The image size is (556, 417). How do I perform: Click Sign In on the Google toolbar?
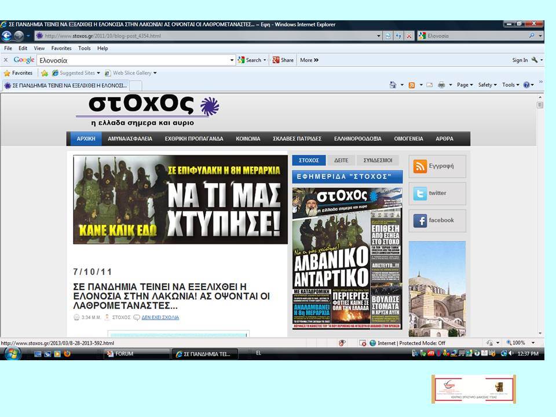520,60
